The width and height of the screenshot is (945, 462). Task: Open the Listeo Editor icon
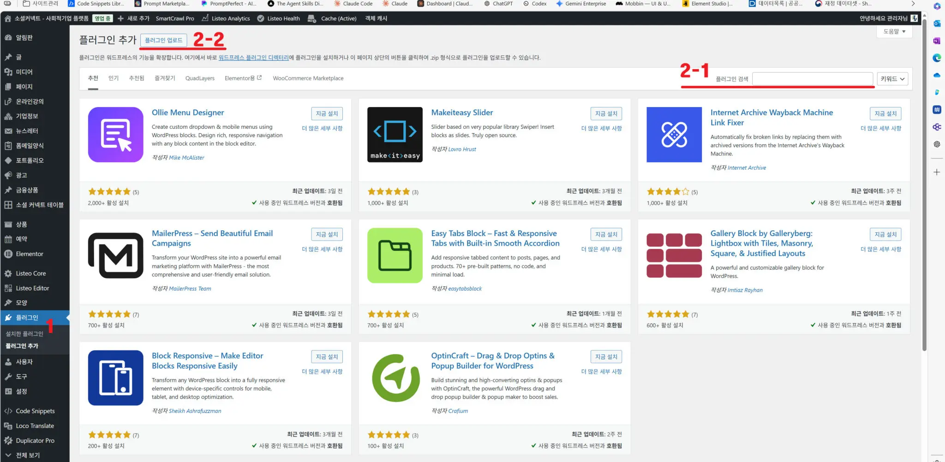pos(8,288)
